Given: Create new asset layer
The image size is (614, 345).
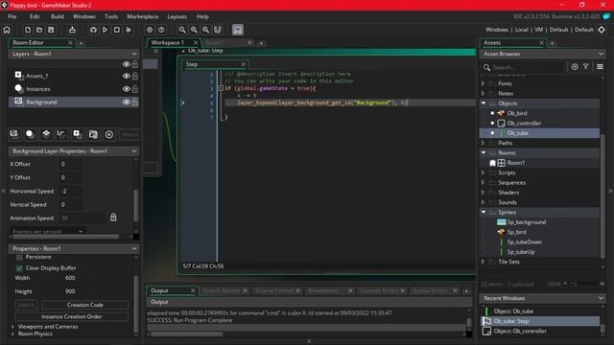Looking at the screenshot, I should (x=77, y=134).
